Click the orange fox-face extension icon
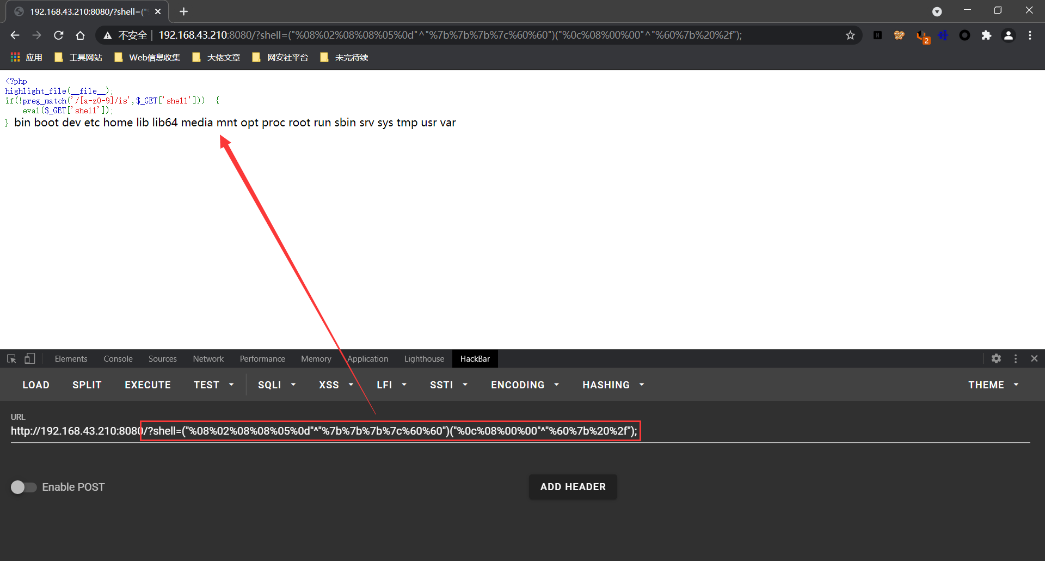The height and width of the screenshot is (561, 1045). pyautogui.click(x=899, y=35)
